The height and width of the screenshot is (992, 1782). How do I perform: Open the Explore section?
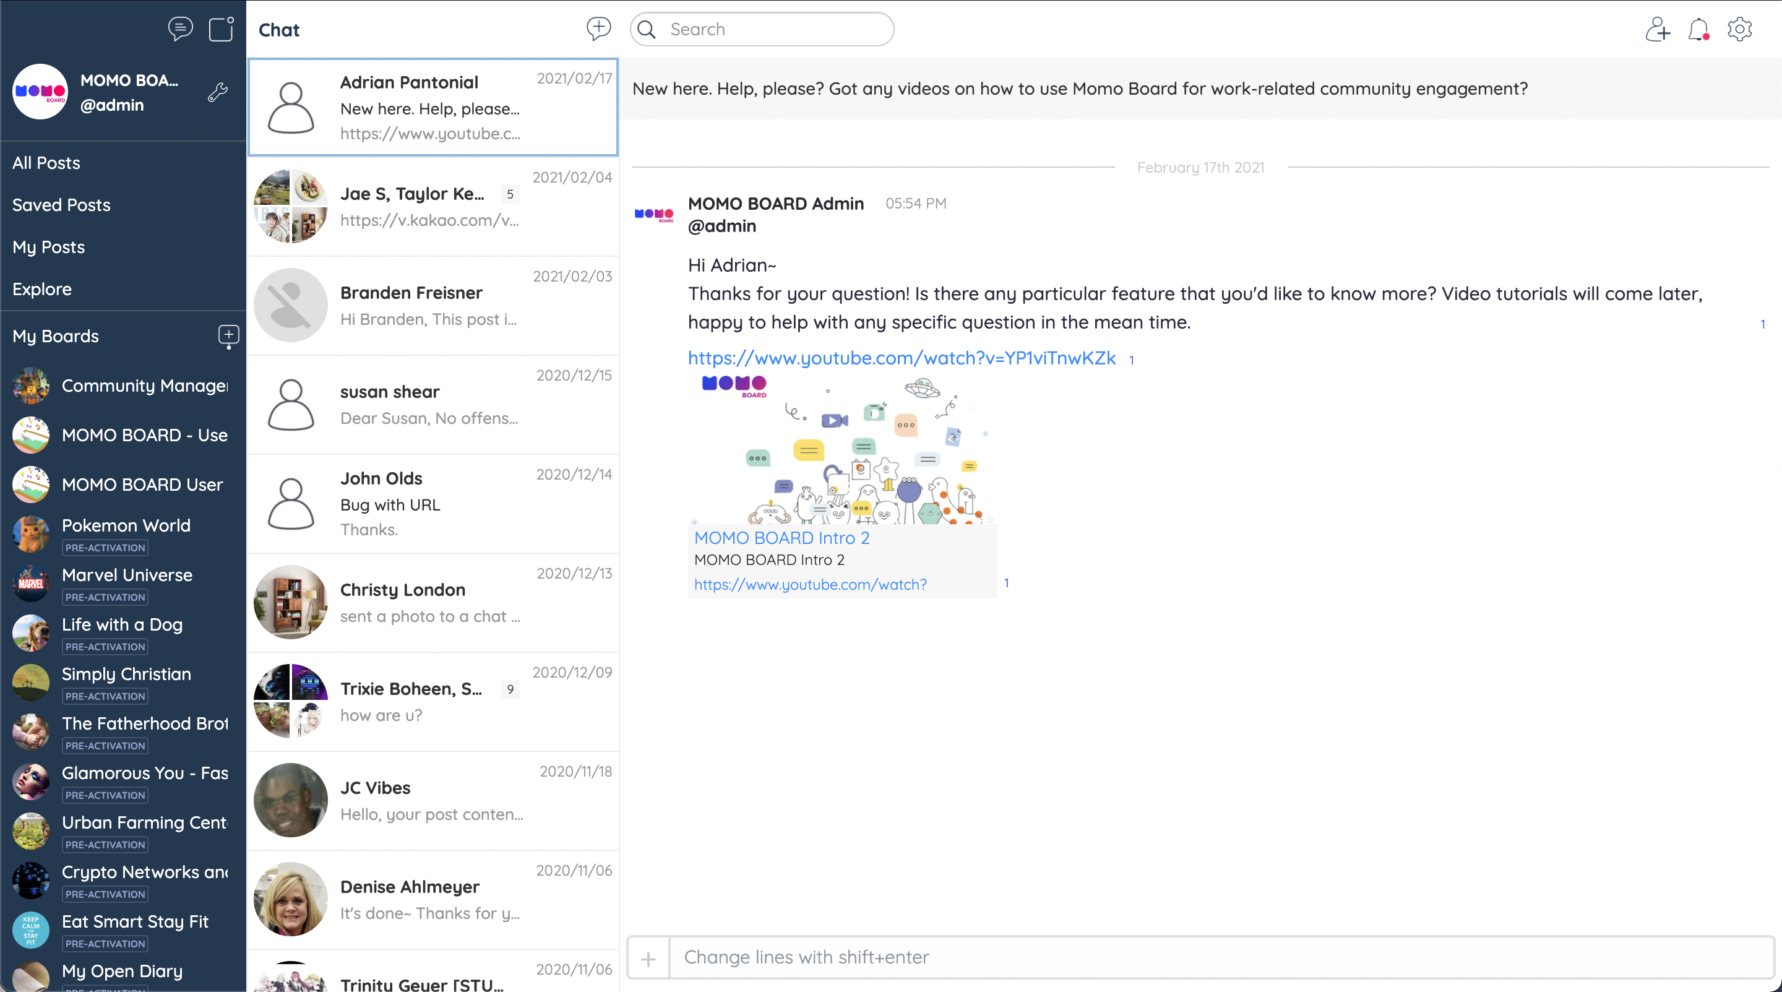[41, 288]
